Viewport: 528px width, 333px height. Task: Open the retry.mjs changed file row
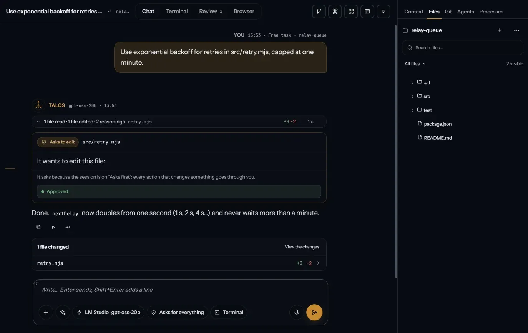(179, 263)
